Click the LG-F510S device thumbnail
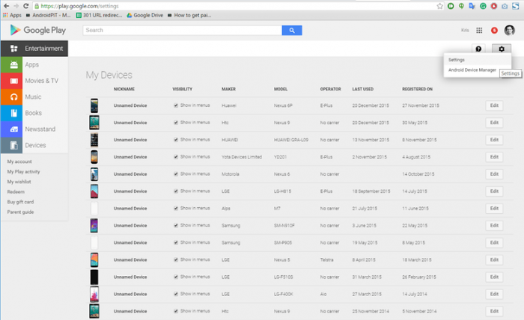The image size is (524, 320). click(94, 277)
